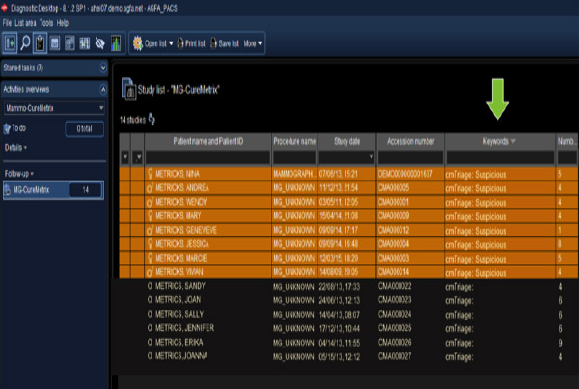Collapse the Activities overviews panel

[103, 89]
